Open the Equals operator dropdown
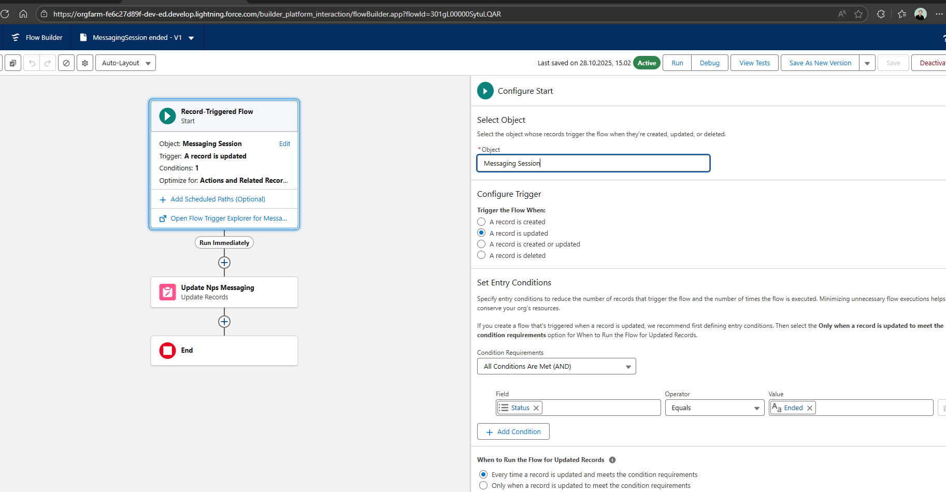Screen dimensions: 946x492 [x=714, y=408]
